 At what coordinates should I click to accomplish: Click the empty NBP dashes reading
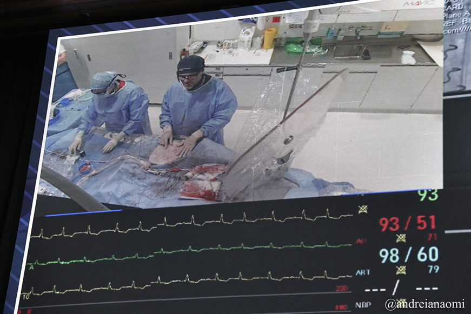401,289
